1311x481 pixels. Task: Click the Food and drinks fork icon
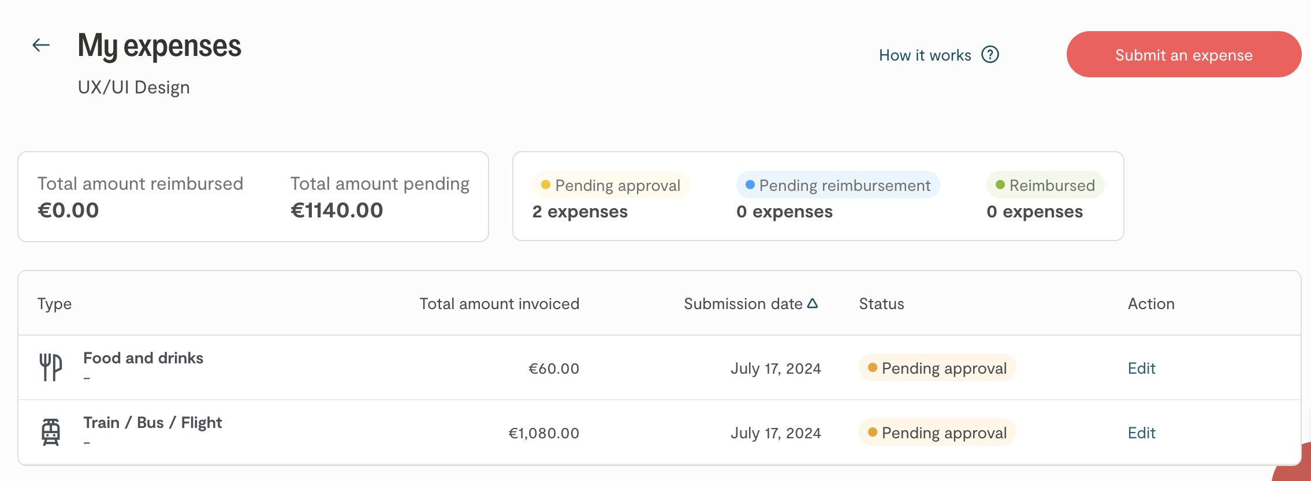click(51, 367)
